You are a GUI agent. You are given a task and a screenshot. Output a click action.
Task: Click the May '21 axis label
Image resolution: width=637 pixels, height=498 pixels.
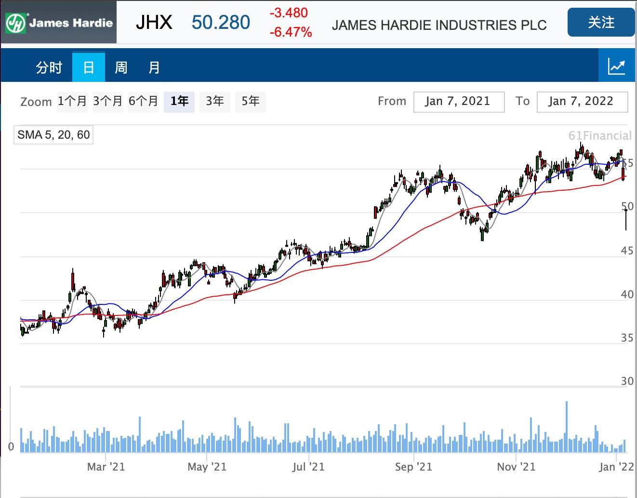(207, 467)
